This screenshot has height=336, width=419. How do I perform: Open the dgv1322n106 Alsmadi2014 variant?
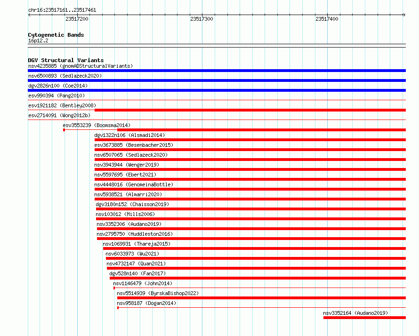point(129,135)
